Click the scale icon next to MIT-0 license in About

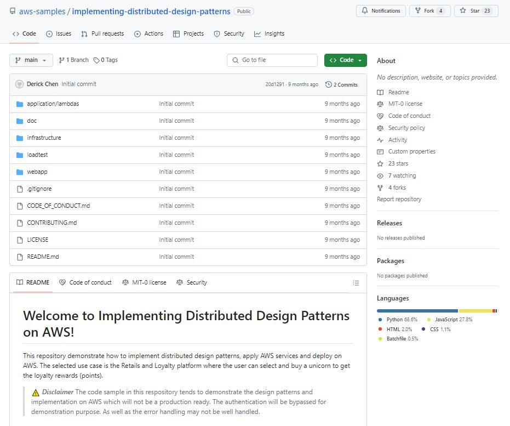[380, 104]
